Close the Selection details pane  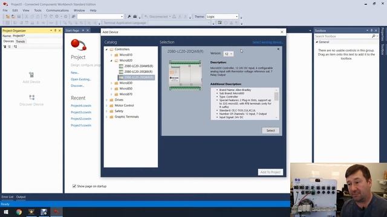pos(278,49)
